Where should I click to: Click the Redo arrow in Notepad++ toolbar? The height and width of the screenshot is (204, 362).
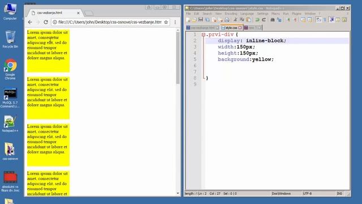coord(264,20)
